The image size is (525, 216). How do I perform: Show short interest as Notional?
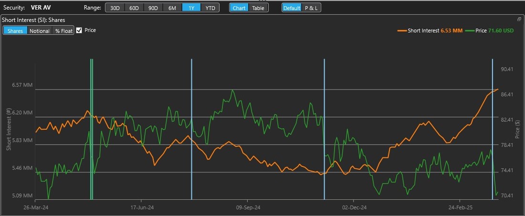pos(40,31)
